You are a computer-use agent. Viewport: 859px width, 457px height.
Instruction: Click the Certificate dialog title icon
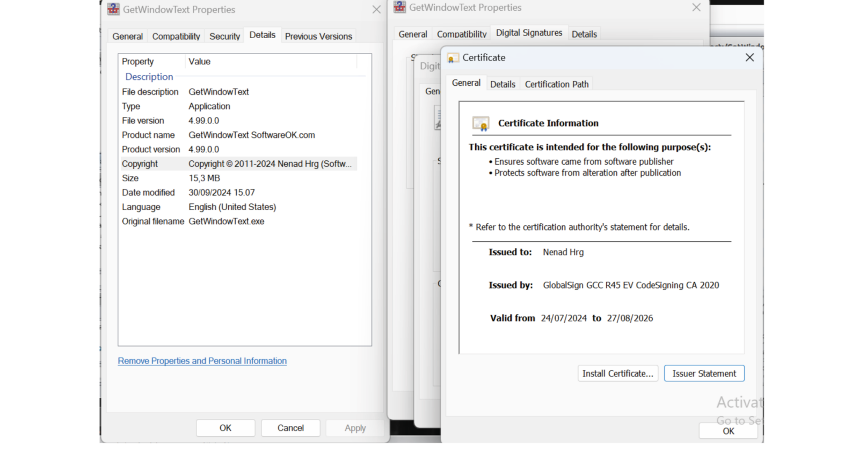(453, 58)
